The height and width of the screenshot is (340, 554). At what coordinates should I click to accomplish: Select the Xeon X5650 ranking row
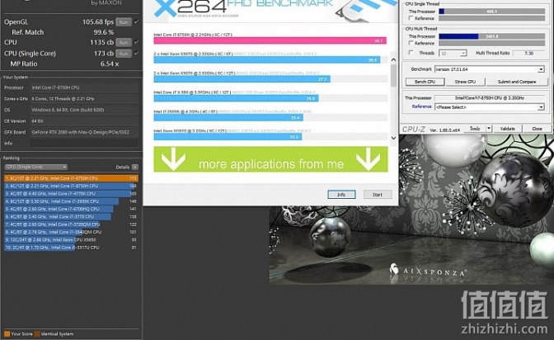[71, 240]
